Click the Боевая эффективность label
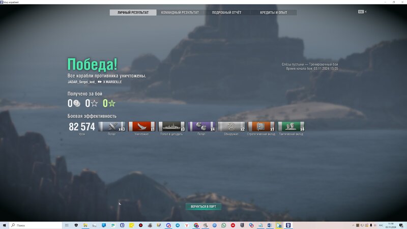The height and width of the screenshot is (229, 407). tap(92, 116)
